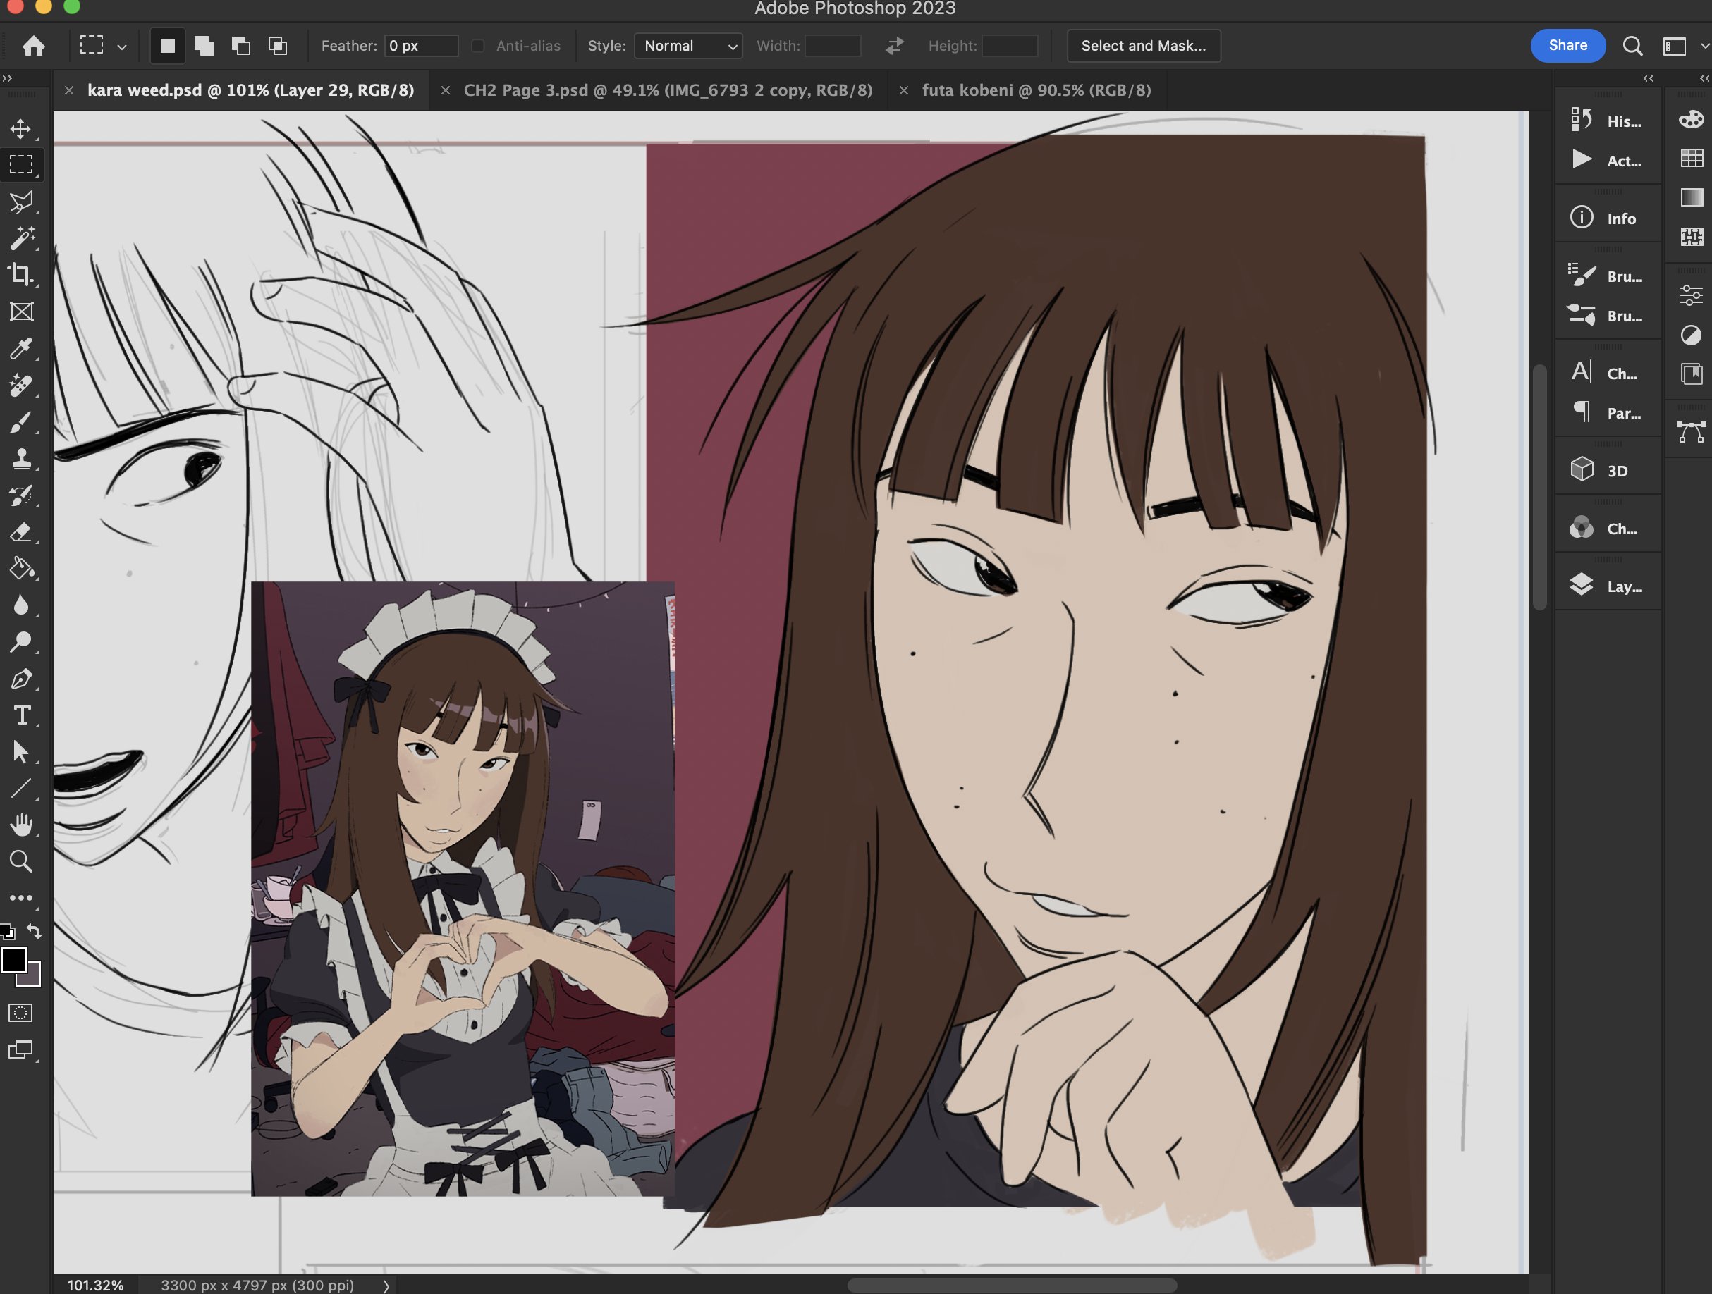Click the Share button
This screenshot has height=1294, width=1712.
[x=1567, y=46]
